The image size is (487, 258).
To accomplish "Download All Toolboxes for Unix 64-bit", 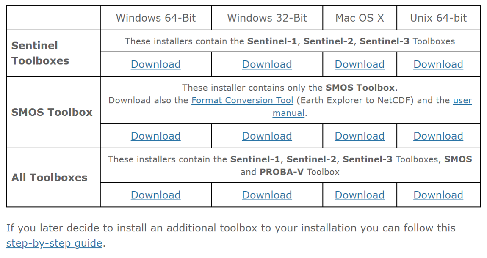I will (x=438, y=195).
